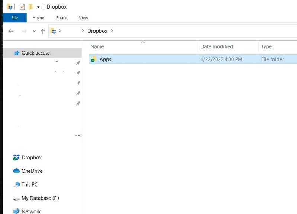Screen dimensions: 297x214
Task: Switch to the Share ribbon tab
Action: coord(62,18)
